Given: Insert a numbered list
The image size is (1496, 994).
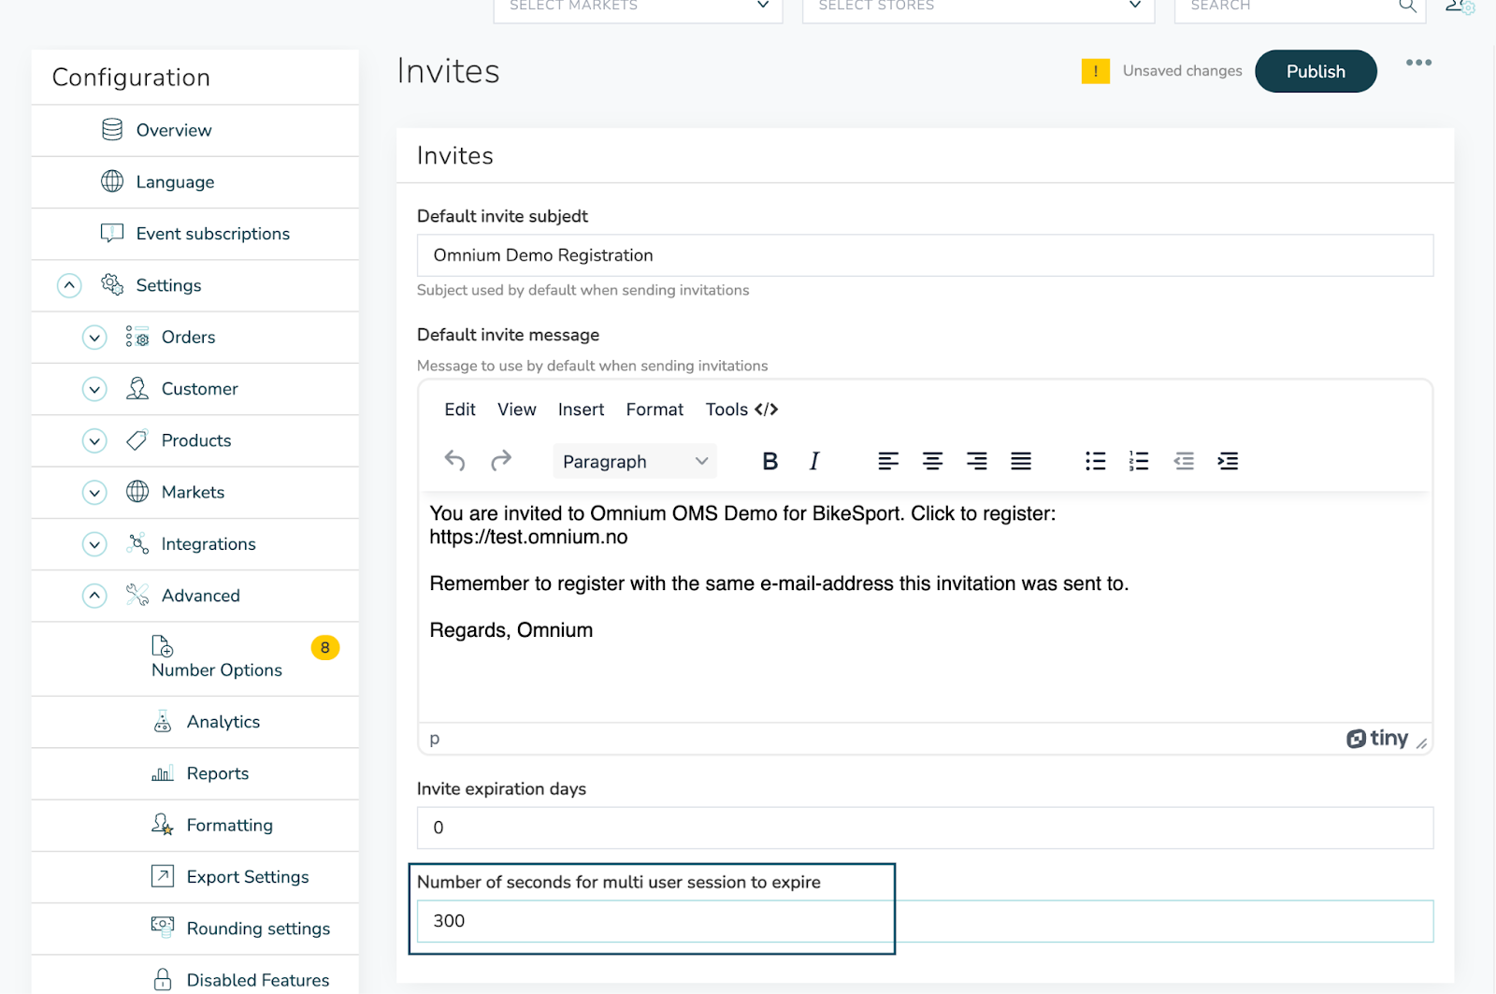Looking at the screenshot, I should click(1139, 461).
